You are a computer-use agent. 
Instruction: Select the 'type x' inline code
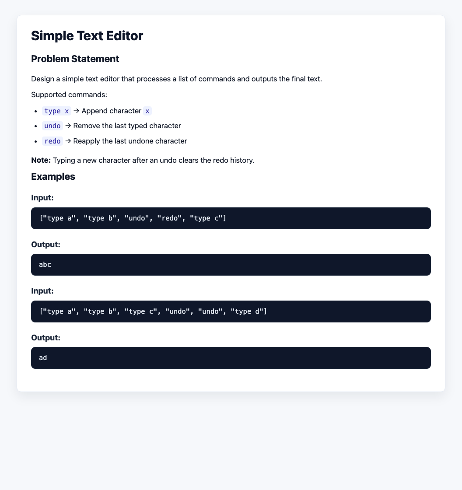point(56,111)
